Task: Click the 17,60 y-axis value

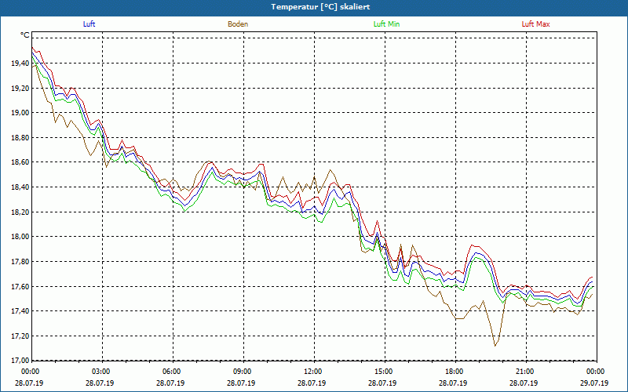Action: click(x=20, y=286)
